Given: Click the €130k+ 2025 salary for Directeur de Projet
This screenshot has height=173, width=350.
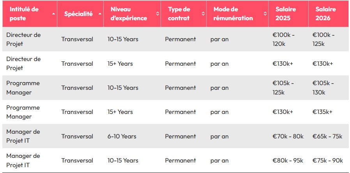Looking at the screenshot, I should (x=283, y=63).
